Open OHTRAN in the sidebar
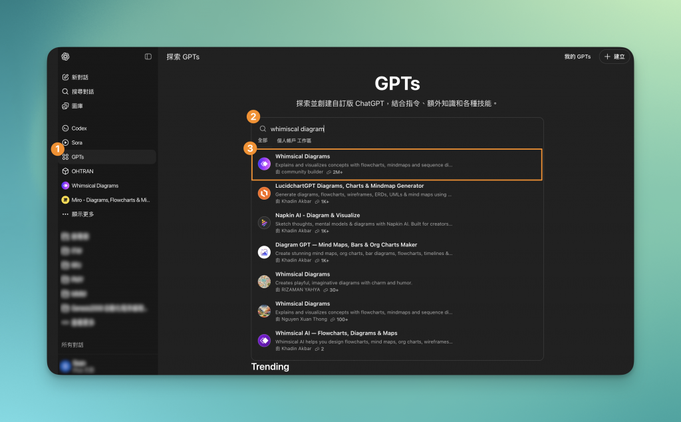Screen dimensions: 681x422 [107, 171]
